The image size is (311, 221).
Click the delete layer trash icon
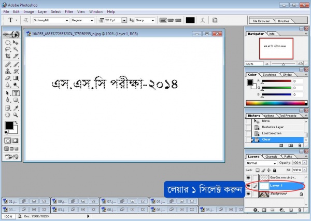pyautogui.click(x=300, y=210)
